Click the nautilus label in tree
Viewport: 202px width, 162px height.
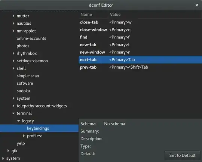24,23
